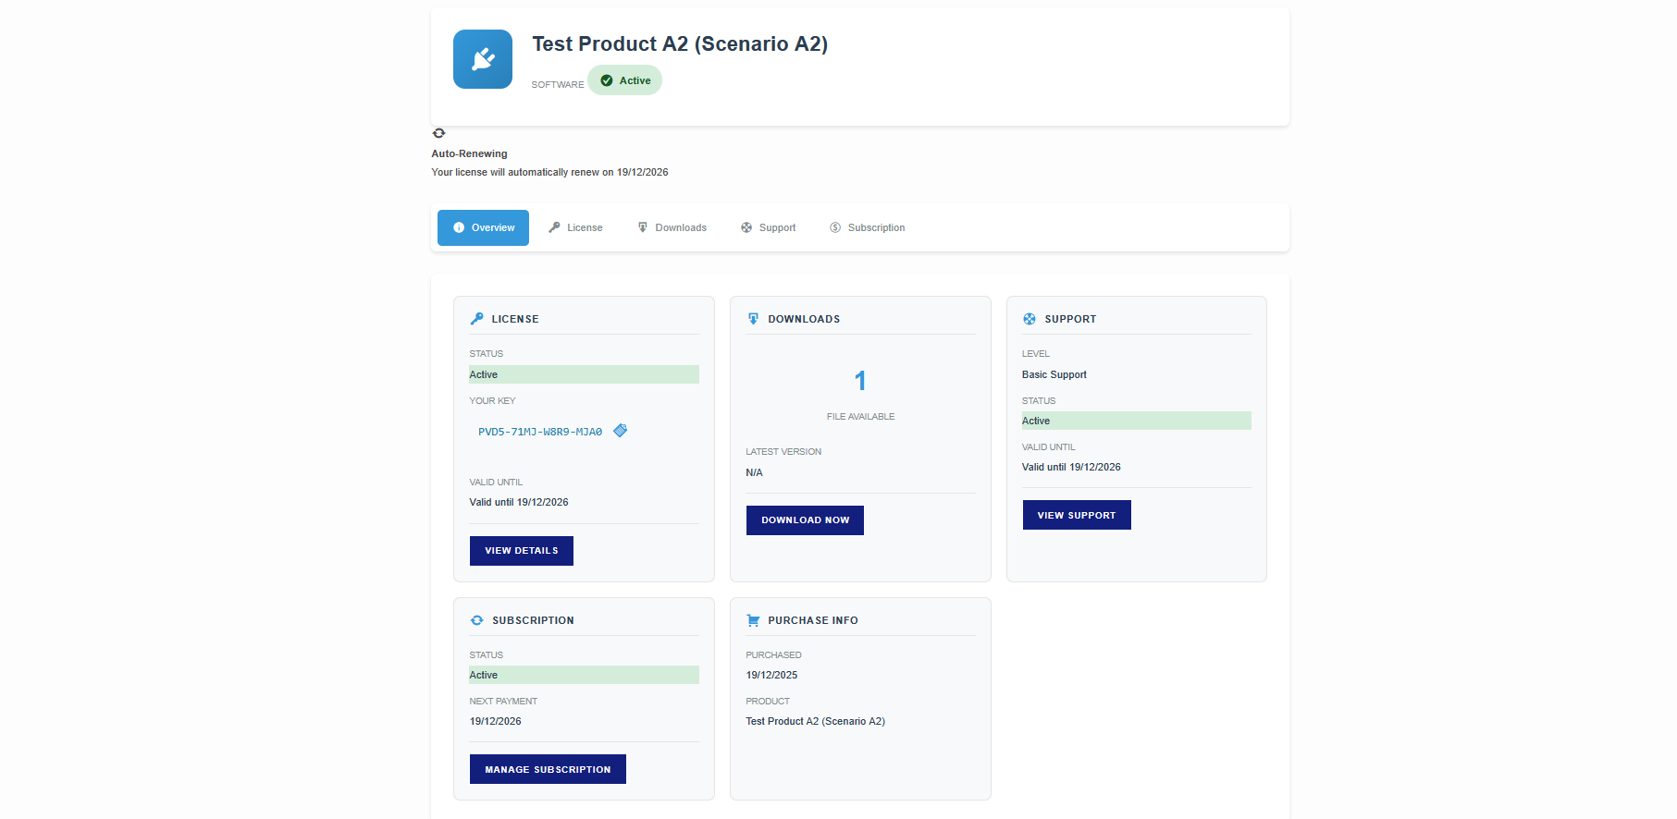
Task: Click the Valid until date in Support card
Action: pyautogui.click(x=1071, y=467)
